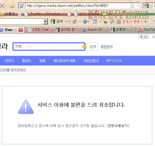This screenshot has width=155, height=146.
Task: Open the 전체 search category dropdown
Action: (x=22, y=46)
